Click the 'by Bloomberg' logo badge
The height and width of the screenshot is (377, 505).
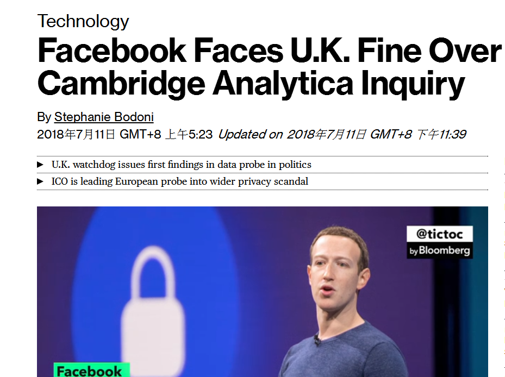pos(439,250)
